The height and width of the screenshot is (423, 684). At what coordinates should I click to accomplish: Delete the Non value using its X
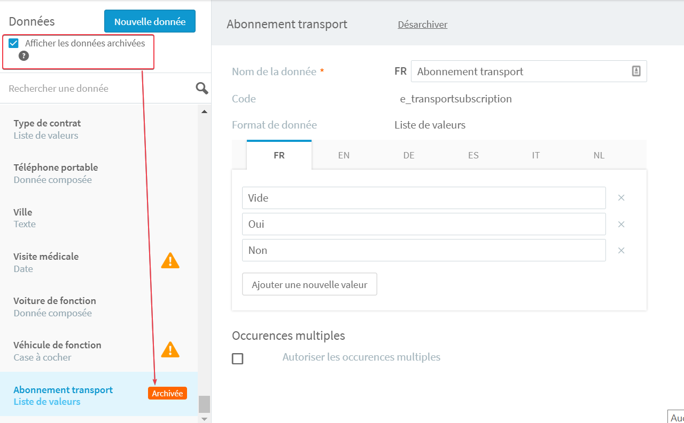[x=621, y=250]
